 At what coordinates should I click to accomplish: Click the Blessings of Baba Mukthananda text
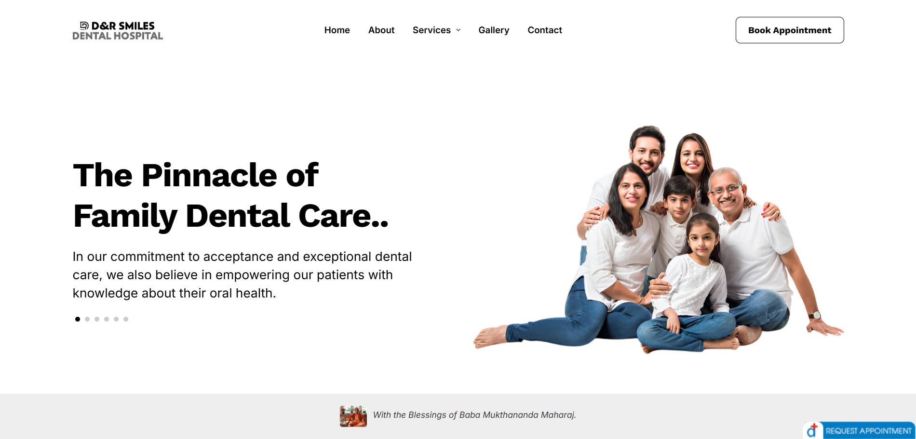tap(474, 415)
